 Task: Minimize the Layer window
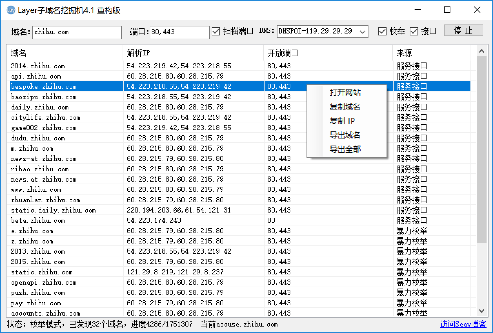418,10
